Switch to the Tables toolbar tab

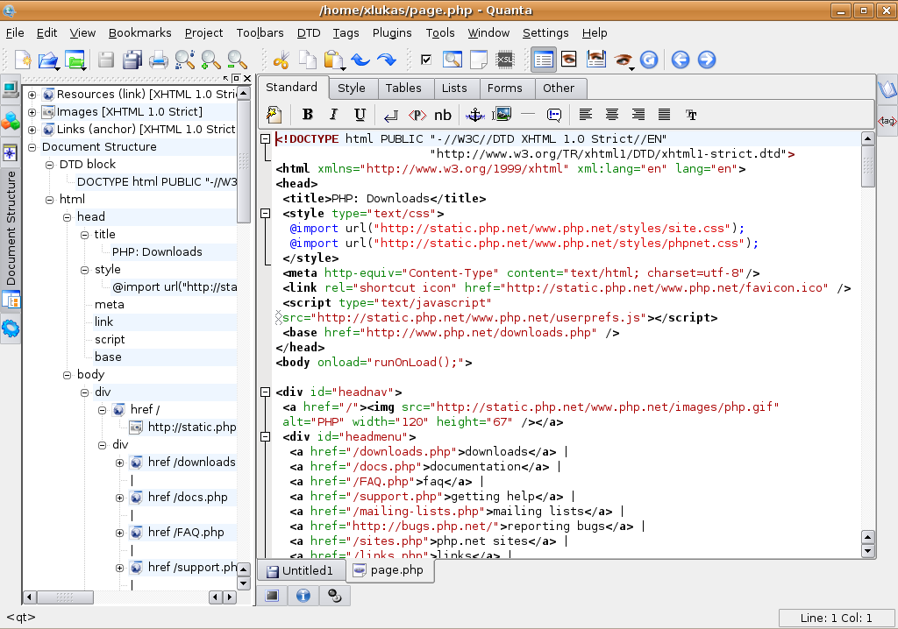(x=403, y=88)
